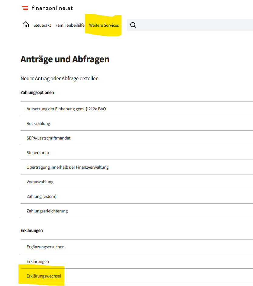The image size is (253, 286).
Task: Select Erklärungen list item
Action: 38,261
